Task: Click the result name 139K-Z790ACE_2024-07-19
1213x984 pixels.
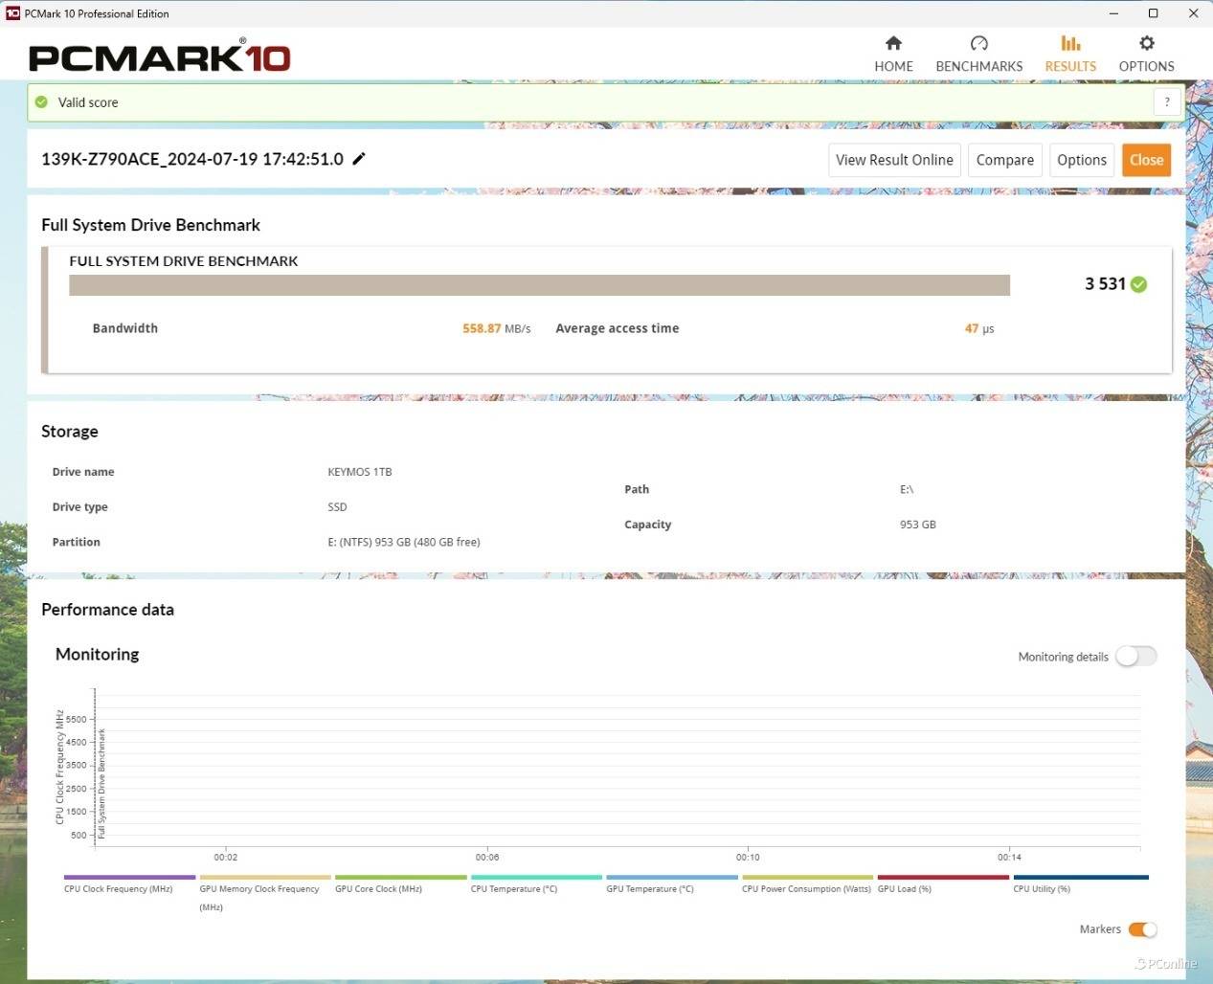Action: [192, 159]
